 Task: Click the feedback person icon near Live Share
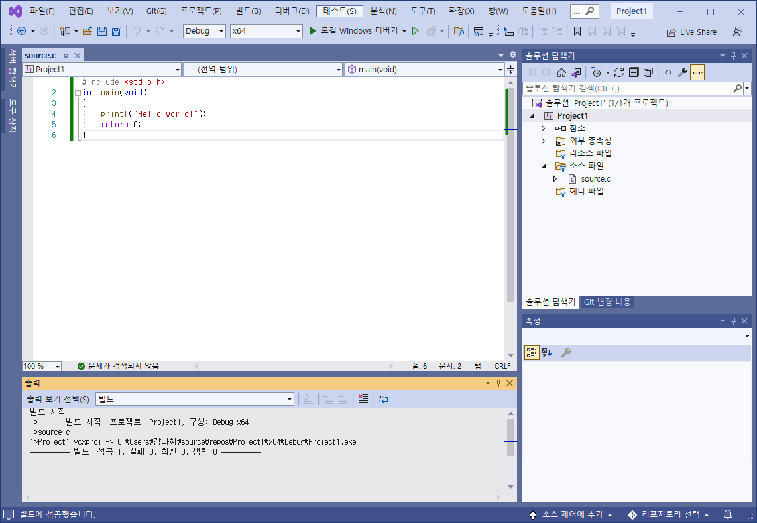[x=738, y=32]
